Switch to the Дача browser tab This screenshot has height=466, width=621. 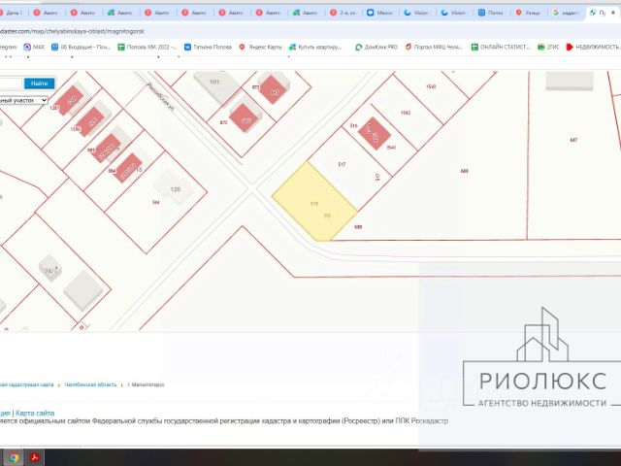click(11, 13)
